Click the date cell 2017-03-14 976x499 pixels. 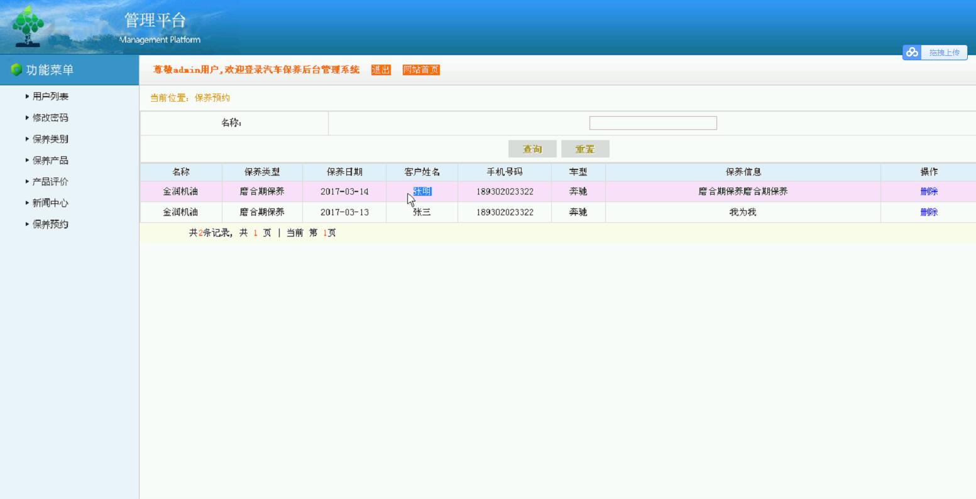(344, 192)
